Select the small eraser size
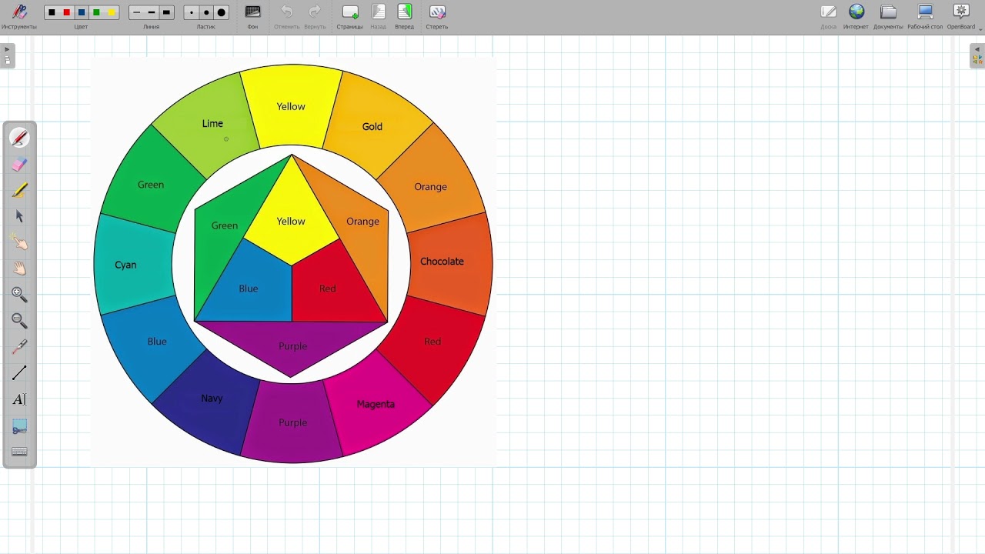 pos(192,12)
